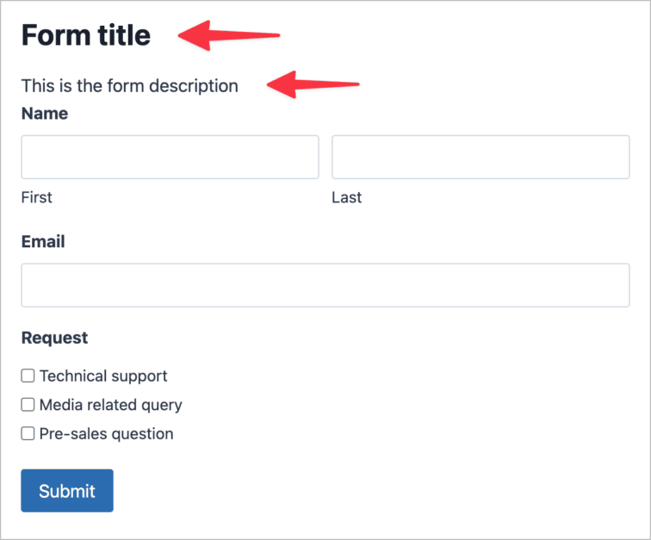Tick the Technical support checkbox
651x540 pixels.
click(x=28, y=376)
